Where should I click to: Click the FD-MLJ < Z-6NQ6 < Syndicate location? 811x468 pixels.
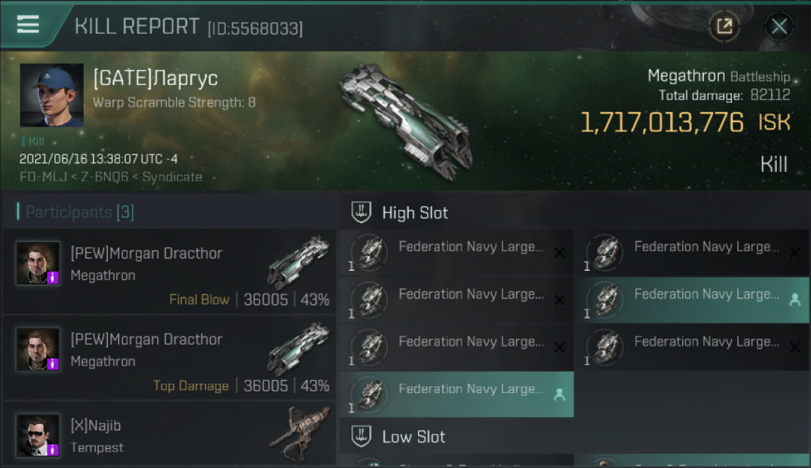click(x=110, y=177)
